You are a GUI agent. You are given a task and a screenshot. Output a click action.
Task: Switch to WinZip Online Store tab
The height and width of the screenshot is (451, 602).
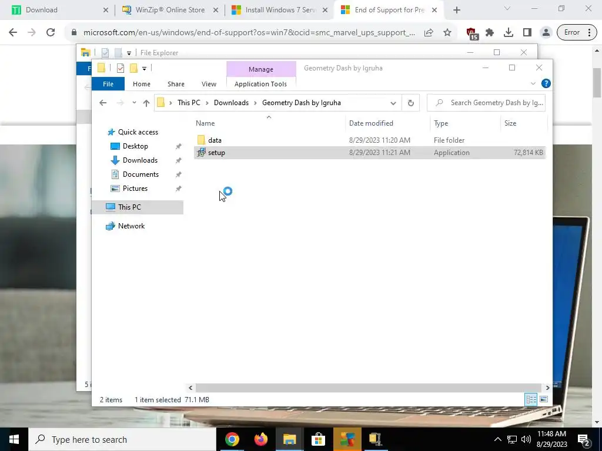coord(170,10)
